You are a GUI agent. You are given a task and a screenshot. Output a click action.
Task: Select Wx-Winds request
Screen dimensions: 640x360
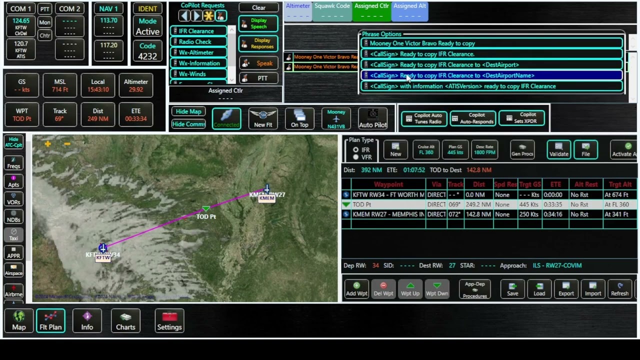[x=199, y=74]
